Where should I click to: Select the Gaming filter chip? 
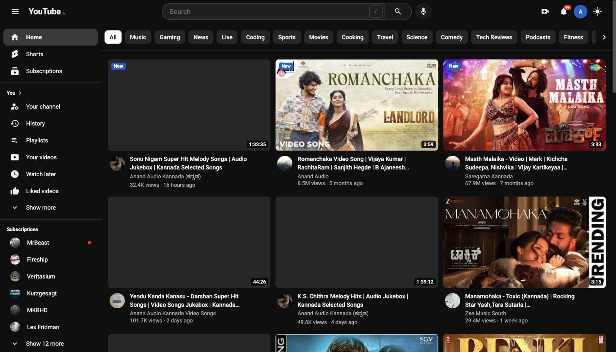point(170,37)
